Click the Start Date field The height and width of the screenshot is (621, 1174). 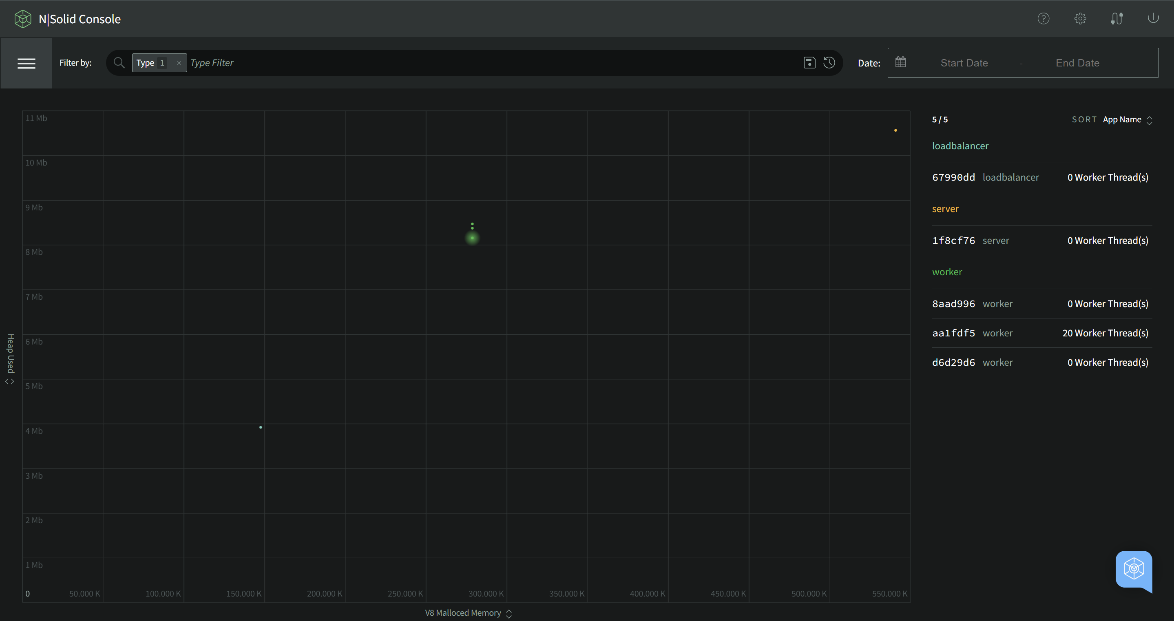pyautogui.click(x=964, y=63)
